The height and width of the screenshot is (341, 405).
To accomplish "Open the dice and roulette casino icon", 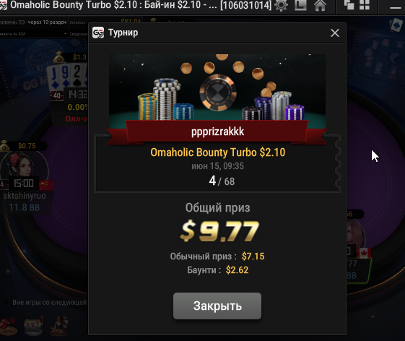I will tap(8, 326).
